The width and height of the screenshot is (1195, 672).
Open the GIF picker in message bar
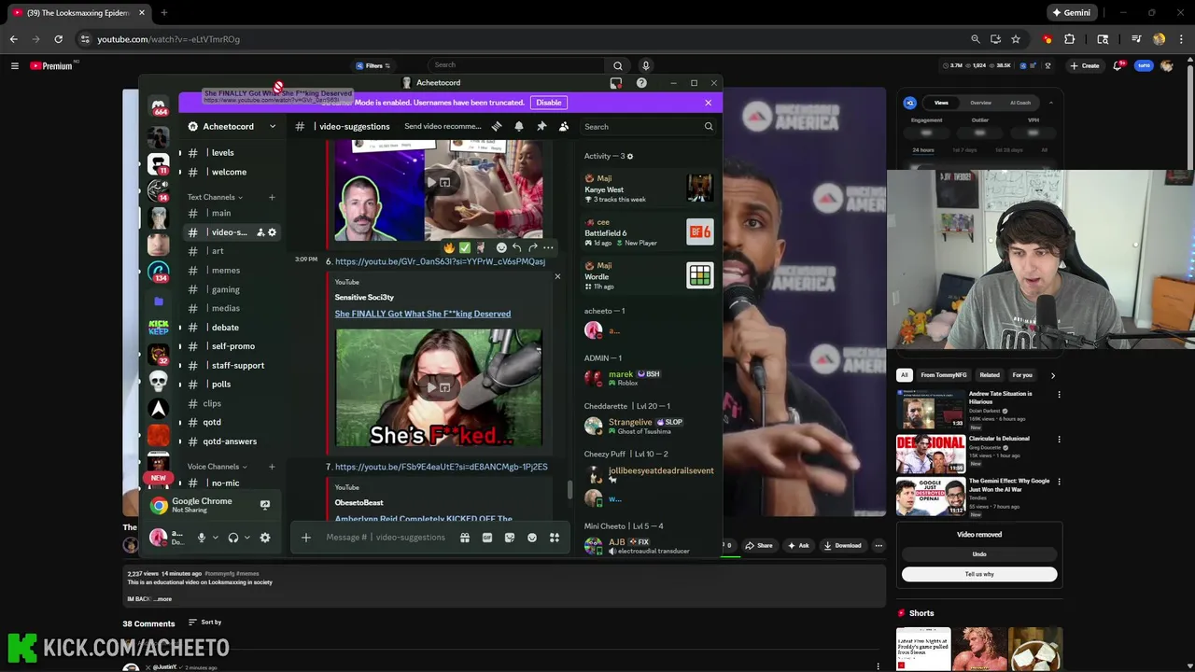coord(487,538)
